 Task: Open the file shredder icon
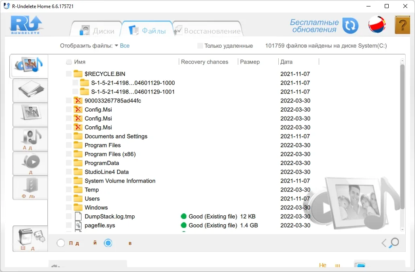click(x=30, y=238)
